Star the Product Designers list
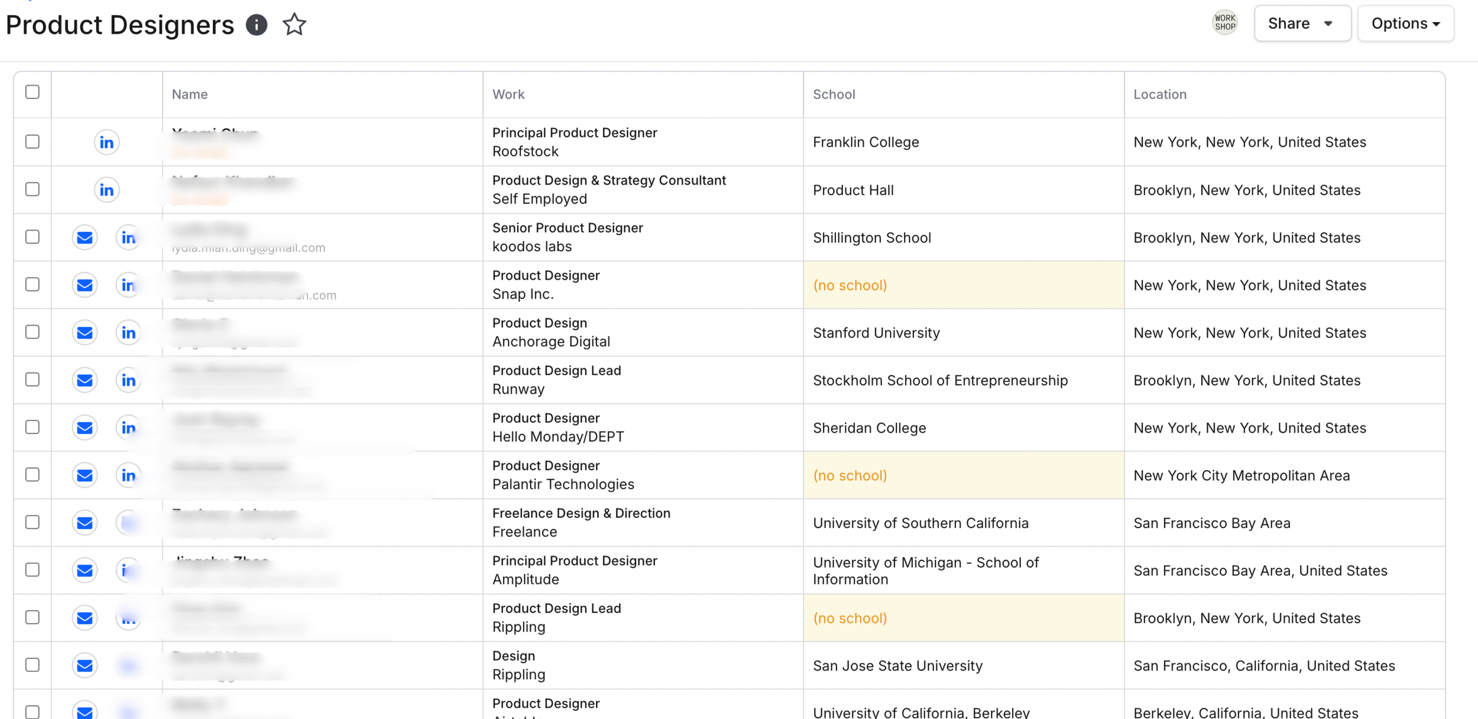 click(x=294, y=25)
